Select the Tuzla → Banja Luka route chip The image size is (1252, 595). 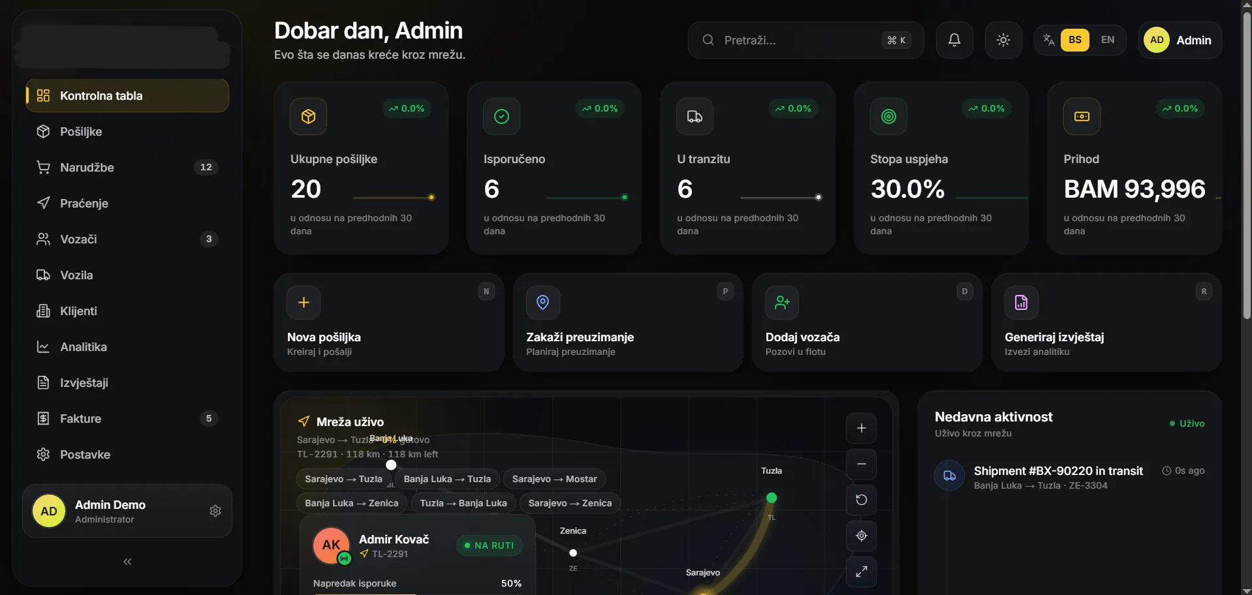(463, 503)
